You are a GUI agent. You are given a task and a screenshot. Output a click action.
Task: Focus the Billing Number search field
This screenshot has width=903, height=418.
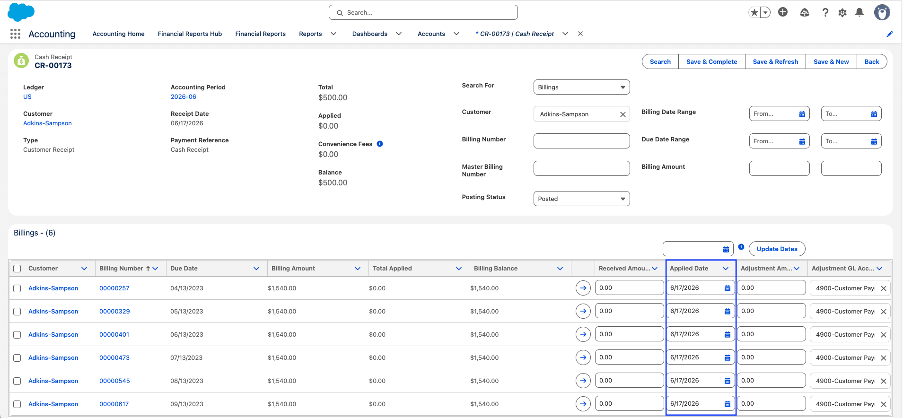pyautogui.click(x=581, y=141)
